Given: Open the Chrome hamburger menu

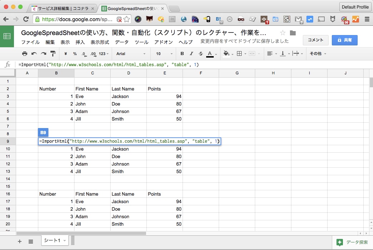Looking at the screenshot, I should 367,19.
